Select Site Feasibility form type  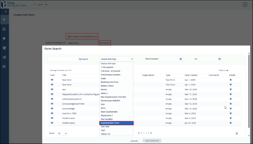(x=108, y=119)
